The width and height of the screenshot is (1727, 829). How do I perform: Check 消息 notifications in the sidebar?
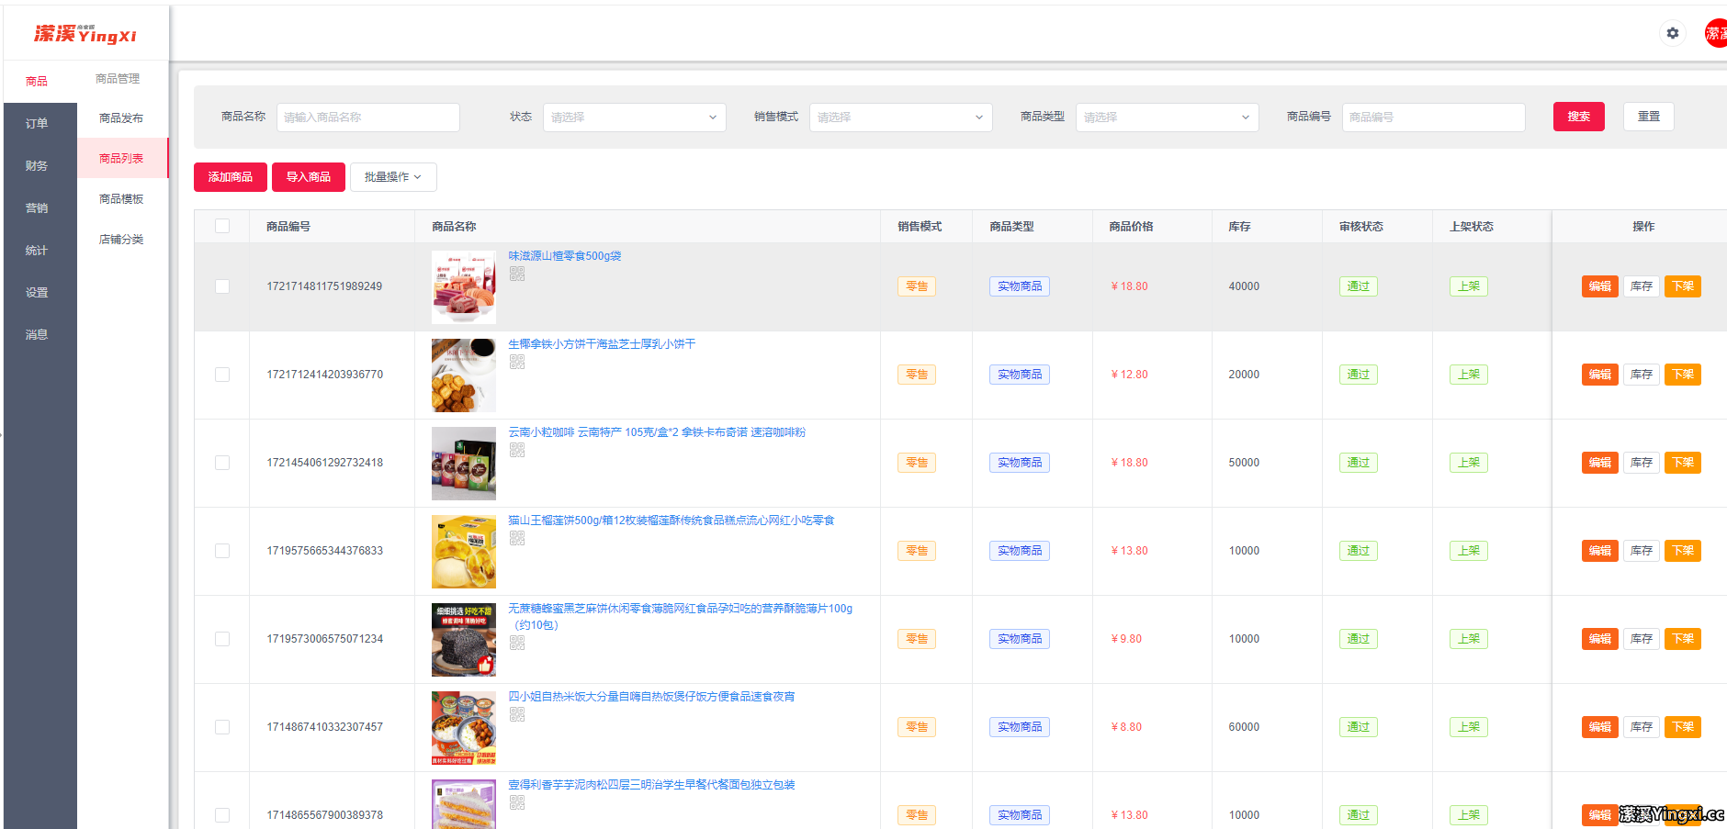(x=38, y=334)
